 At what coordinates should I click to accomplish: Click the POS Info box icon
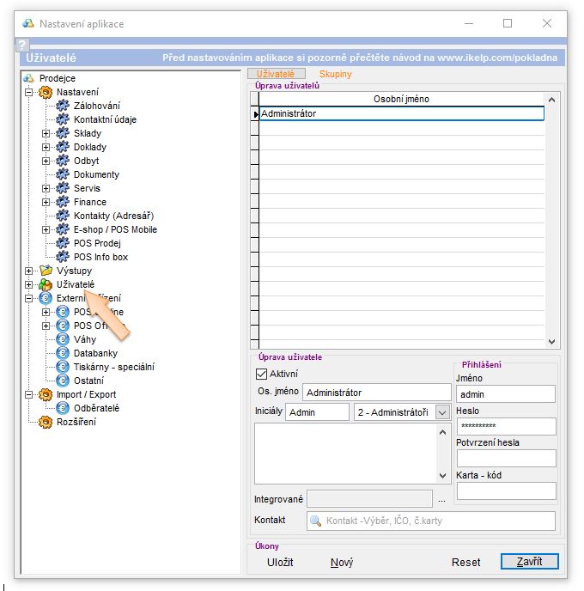(x=62, y=257)
